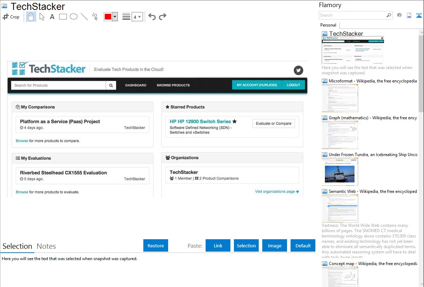Screen dimensions: 424x287
Task: Click the TechStacker logo
Action: (49, 69)
